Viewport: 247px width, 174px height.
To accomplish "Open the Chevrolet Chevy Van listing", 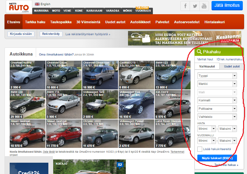I will coord(100,75).
